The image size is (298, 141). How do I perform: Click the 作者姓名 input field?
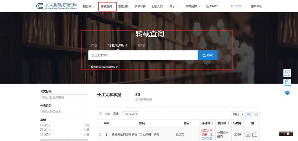(64, 112)
